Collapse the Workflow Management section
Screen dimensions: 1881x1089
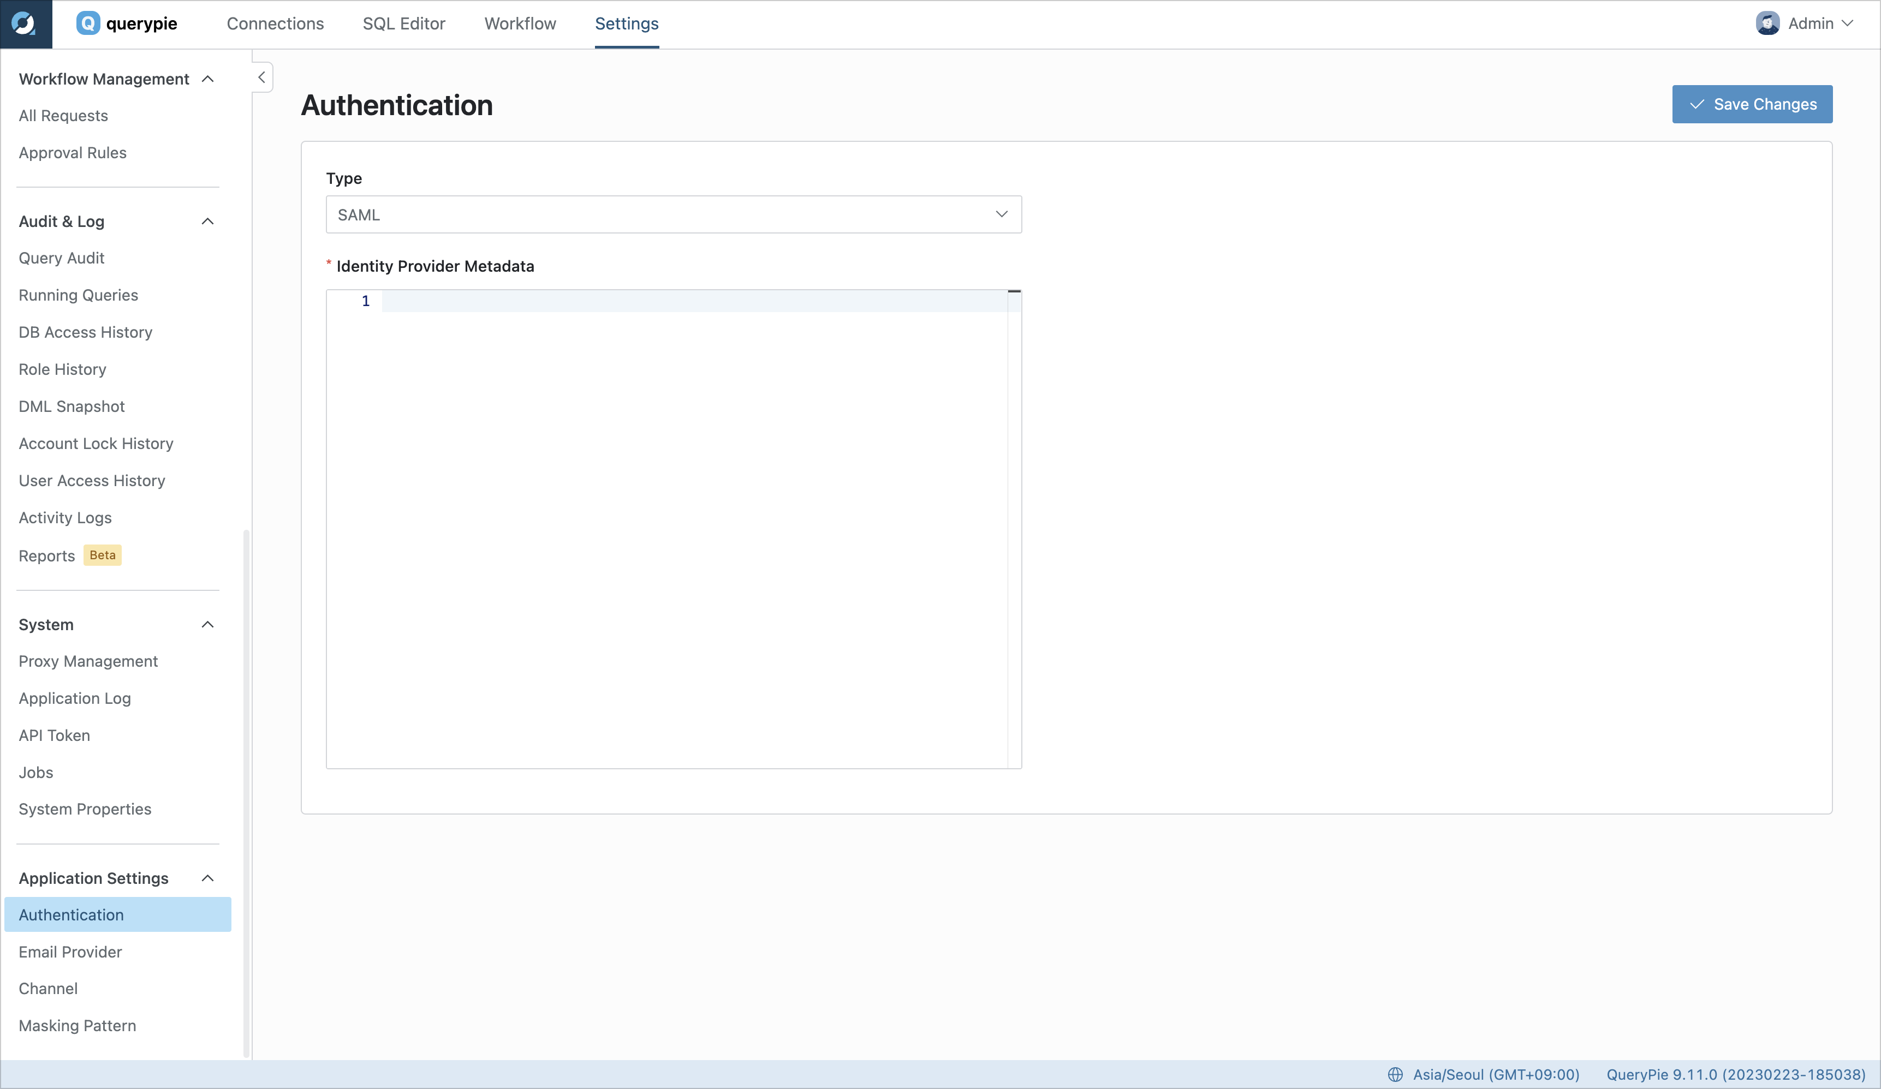click(x=207, y=79)
